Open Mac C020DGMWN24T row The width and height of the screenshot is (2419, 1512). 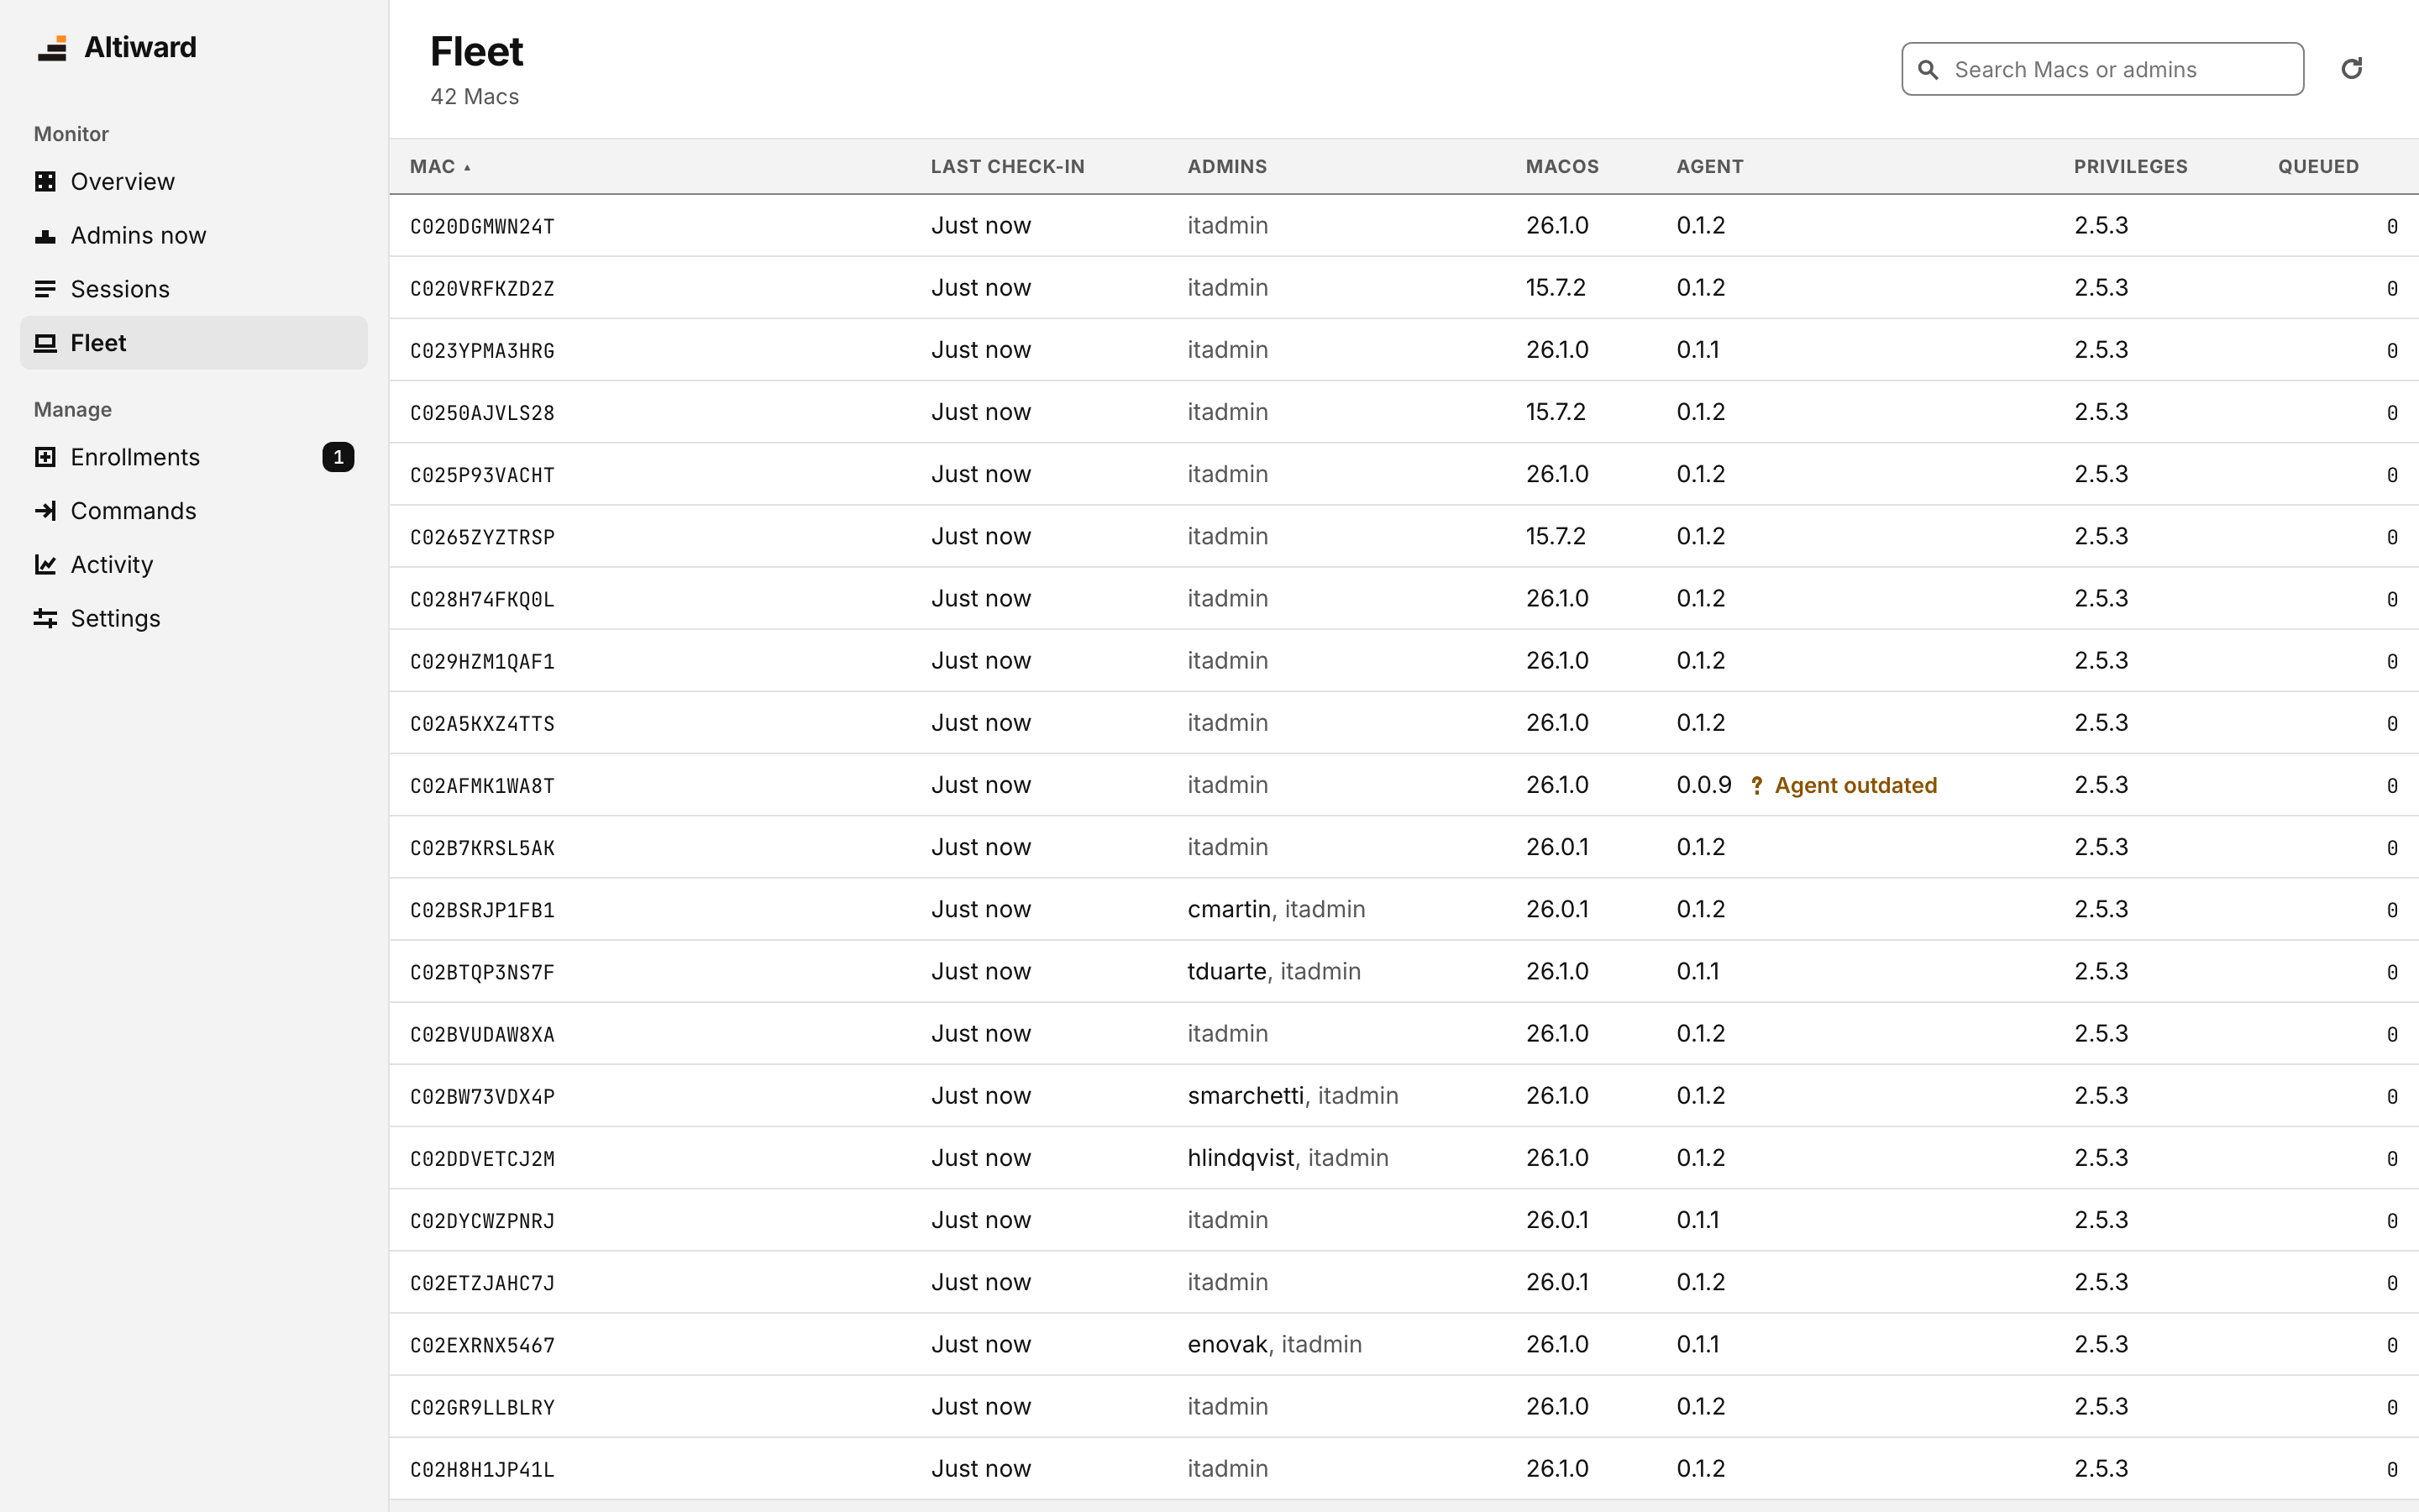pyautogui.click(x=1404, y=226)
